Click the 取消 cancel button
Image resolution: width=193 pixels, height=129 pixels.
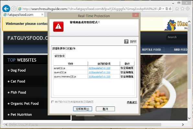pyautogui.click(x=105, y=109)
